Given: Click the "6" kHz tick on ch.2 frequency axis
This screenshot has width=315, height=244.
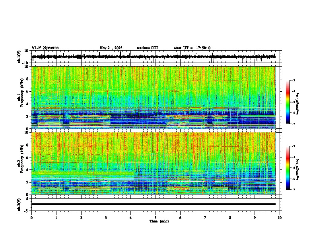Looking at the screenshot, I should coord(28,157).
